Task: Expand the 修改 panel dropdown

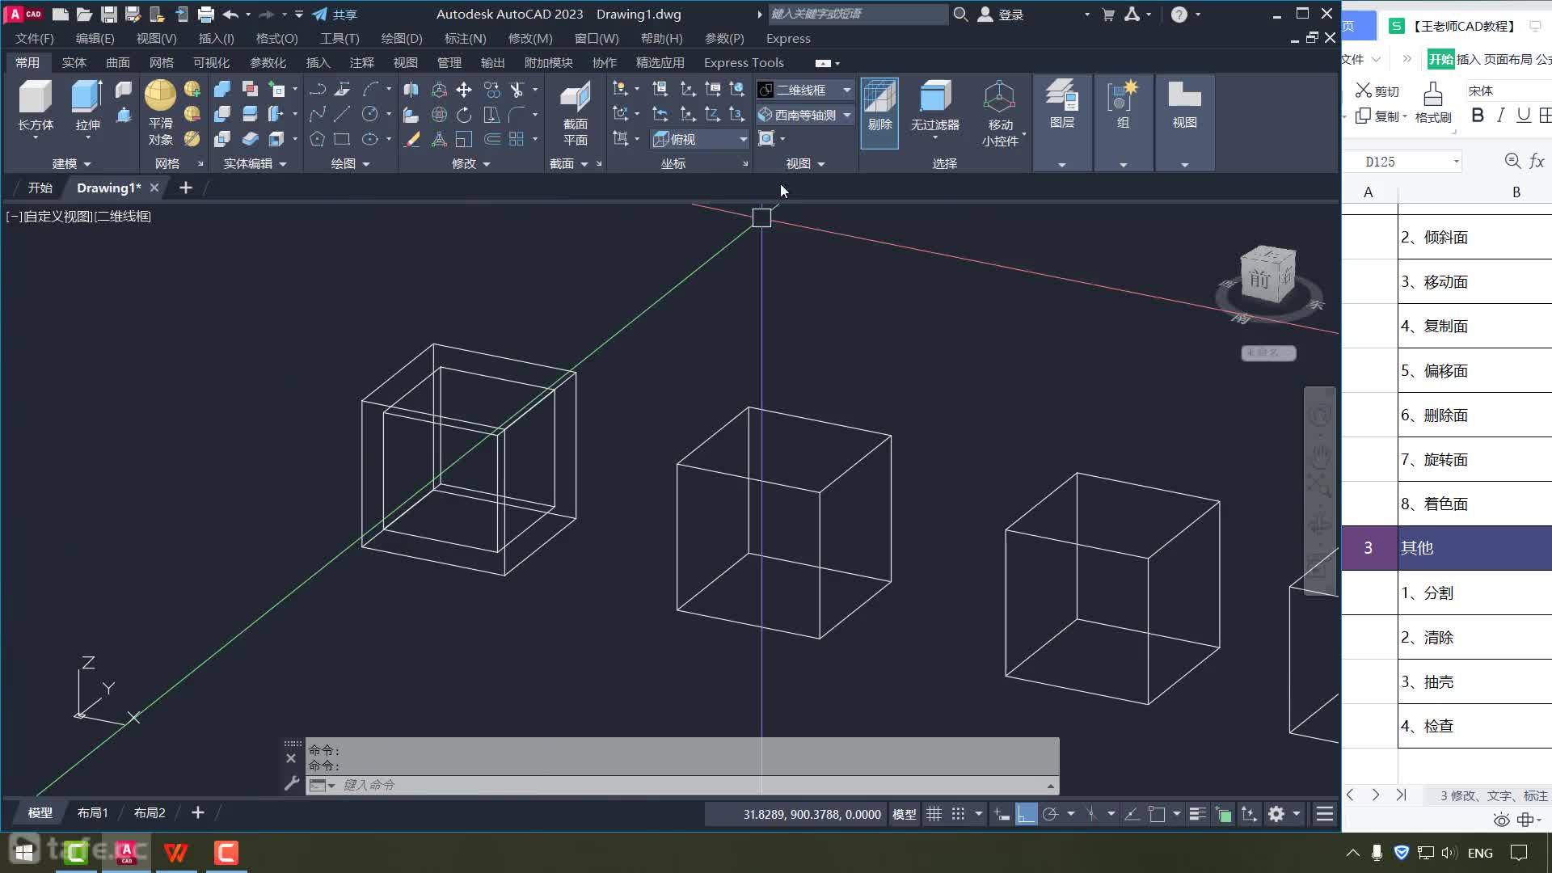Action: tap(470, 163)
